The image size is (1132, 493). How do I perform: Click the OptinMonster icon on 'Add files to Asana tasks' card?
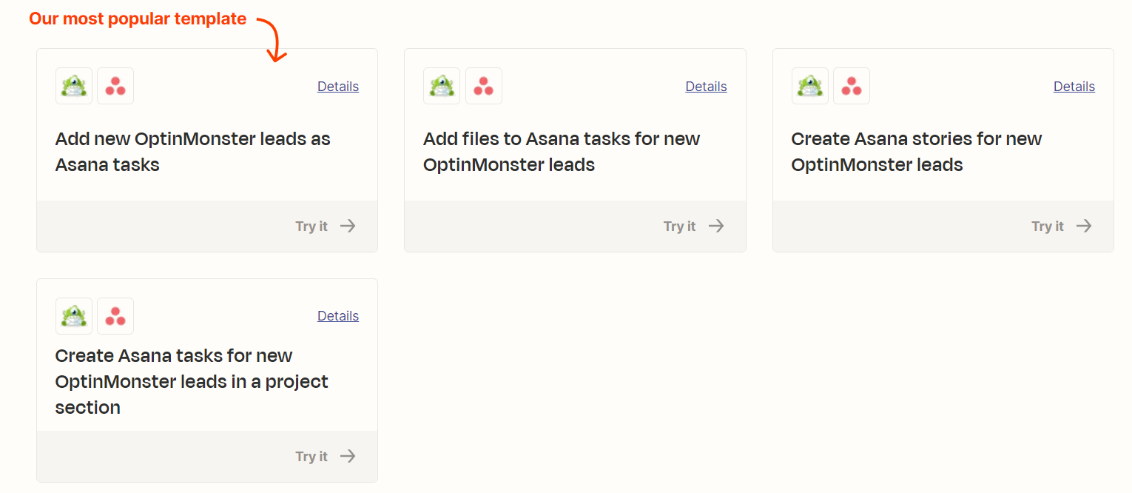442,86
